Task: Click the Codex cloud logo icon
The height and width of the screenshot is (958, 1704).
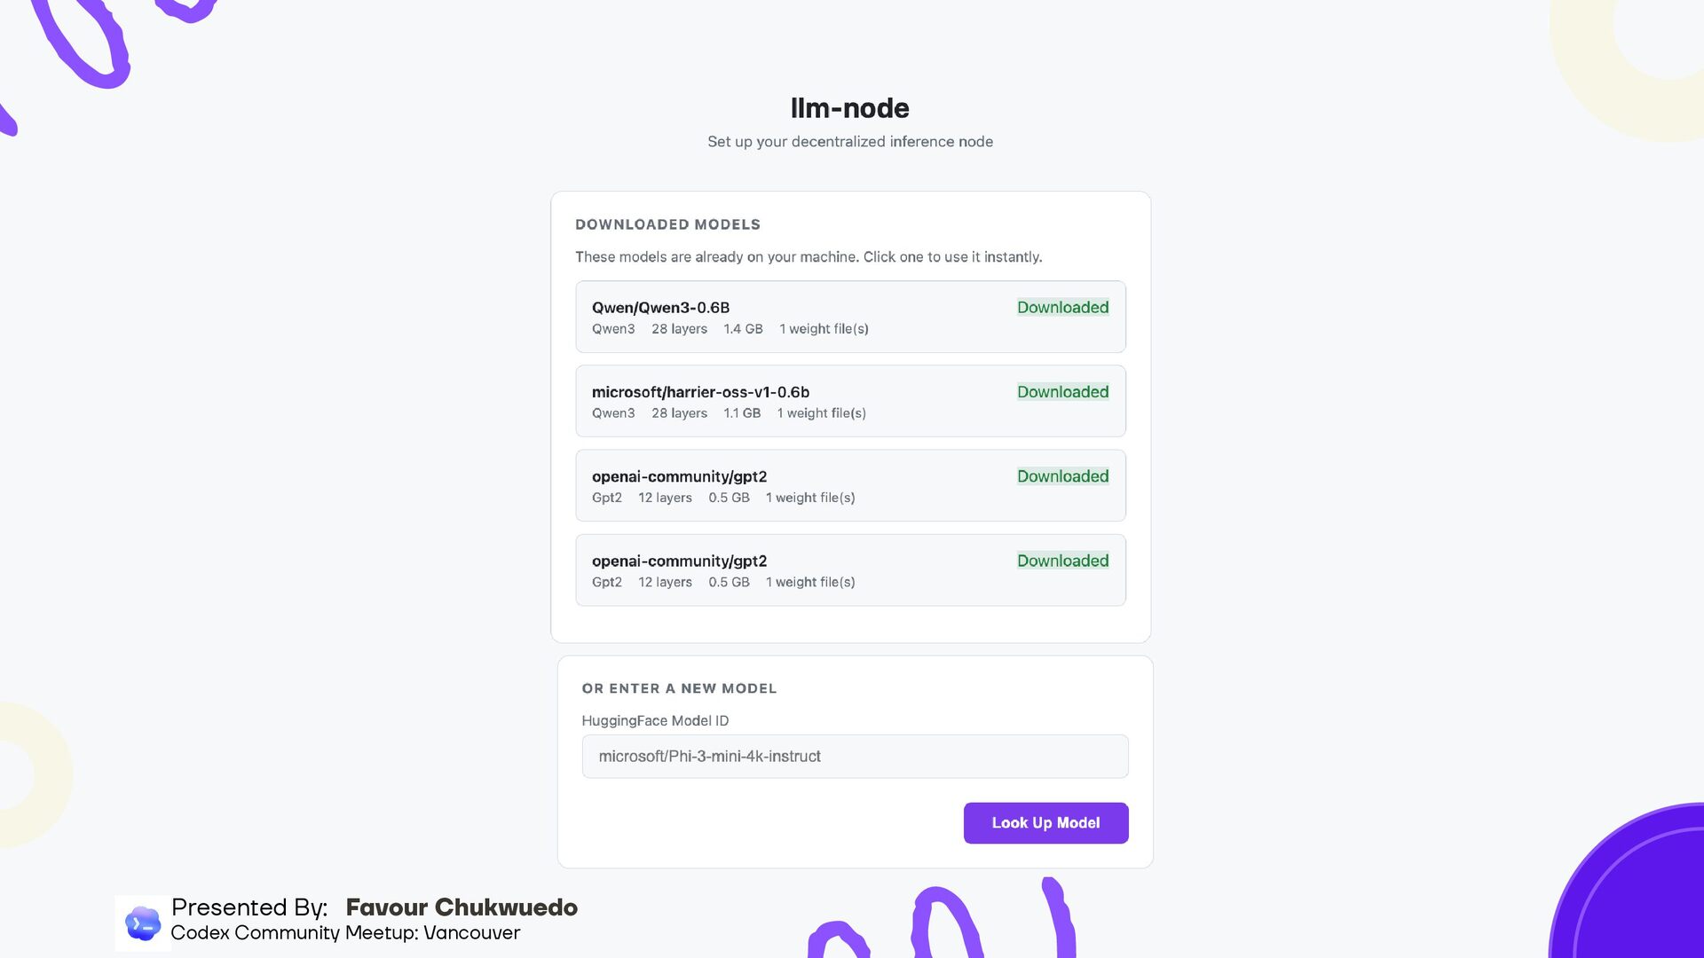Action: coord(142,923)
